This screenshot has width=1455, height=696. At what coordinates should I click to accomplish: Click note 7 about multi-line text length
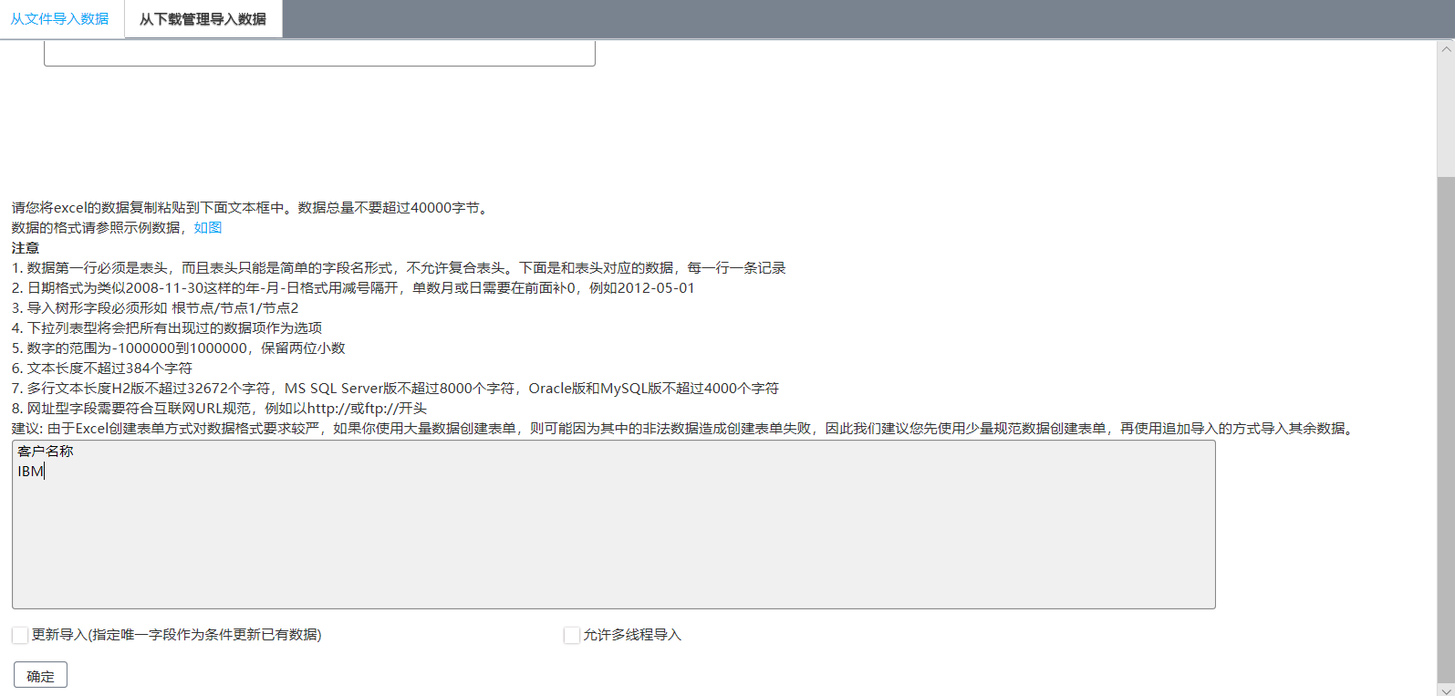[x=395, y=389]
